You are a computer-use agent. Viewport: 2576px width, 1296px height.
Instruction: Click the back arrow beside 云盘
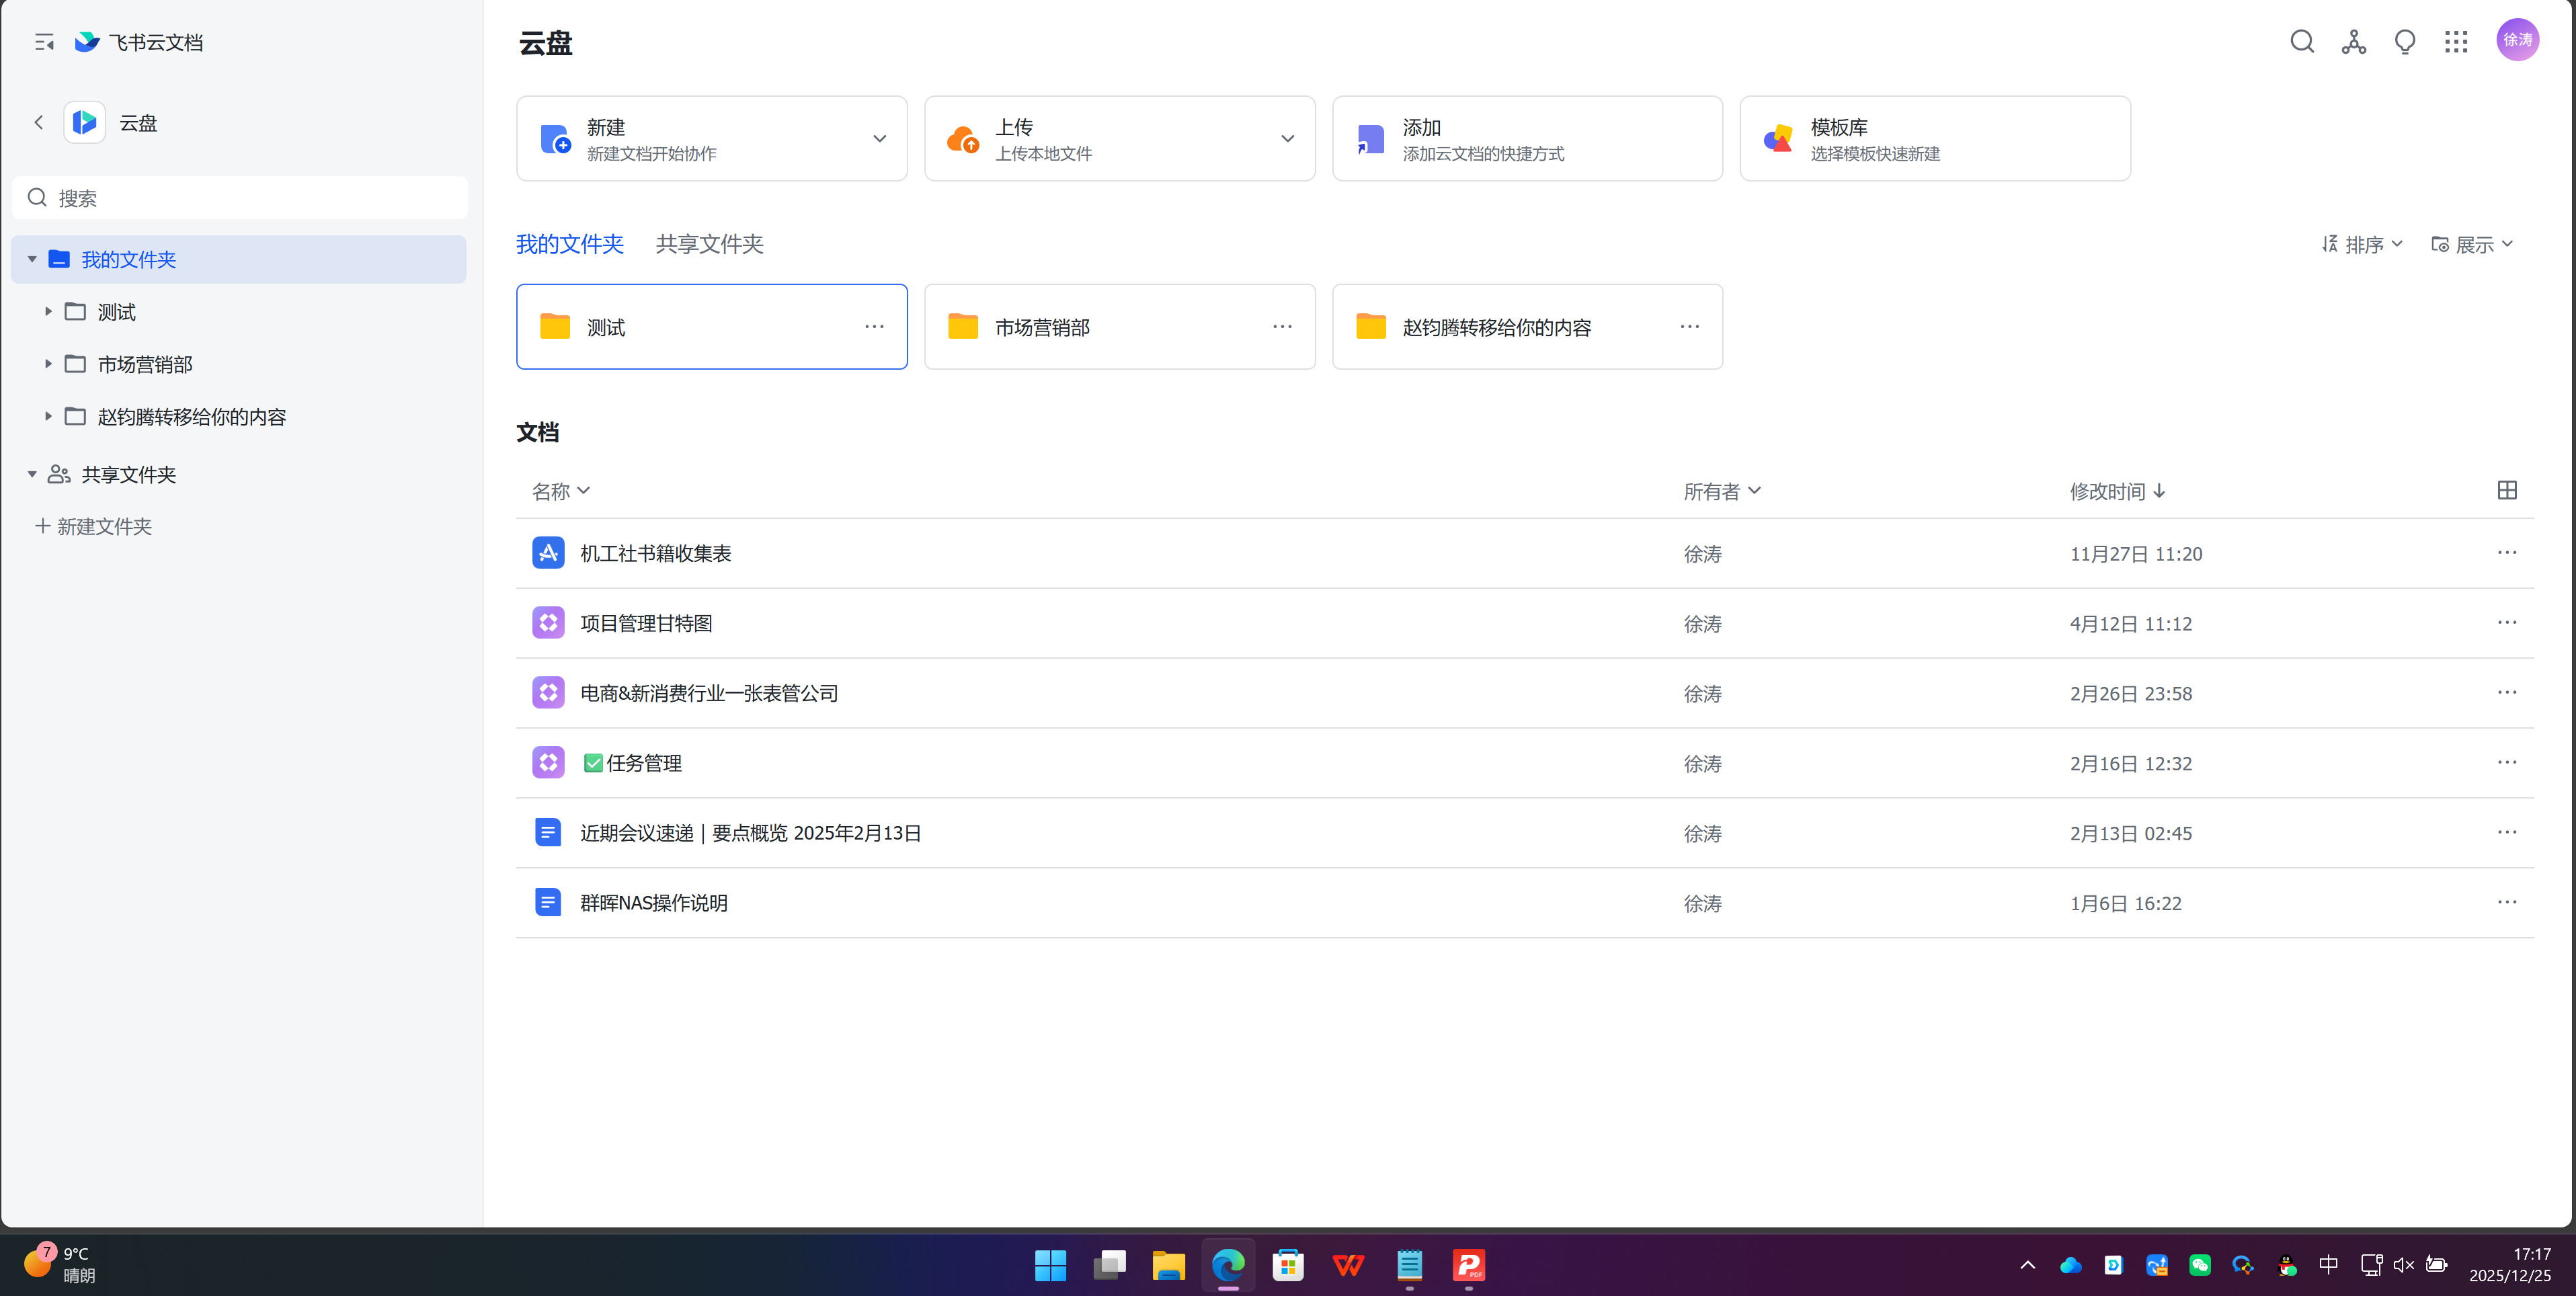click(x=39, y=122)
